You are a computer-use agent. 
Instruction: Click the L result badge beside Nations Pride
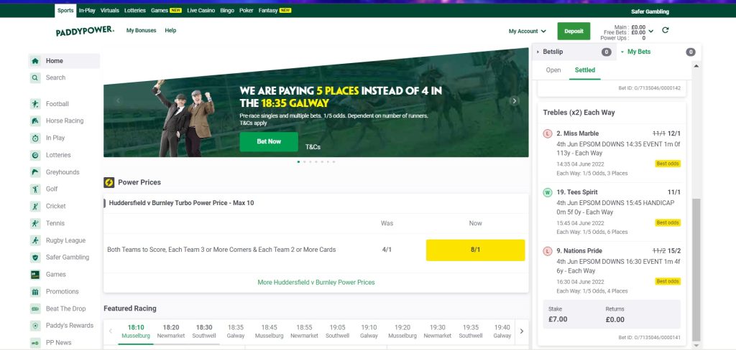[547, 251]
